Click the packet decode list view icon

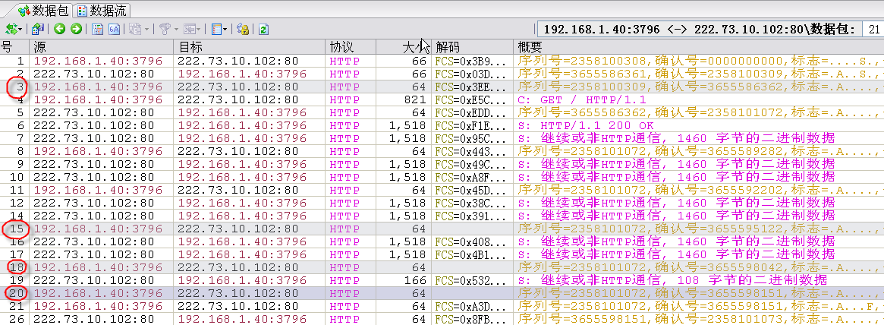click(x=98, y=29)
